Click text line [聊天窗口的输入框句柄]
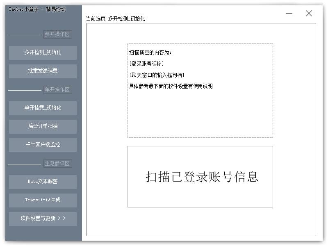This screenshot has width=328, height=246. [x=157, y=75]
